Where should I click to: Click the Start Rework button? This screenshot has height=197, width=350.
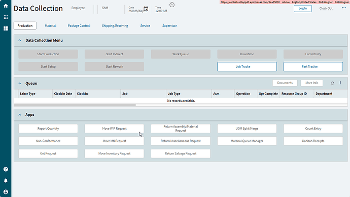[x=114, y=67]
